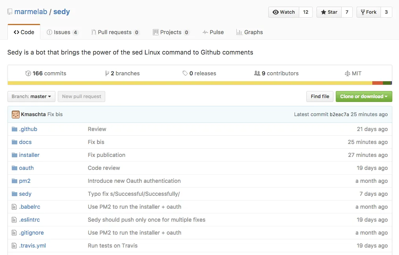Viewport: 399px width, 255px height.
Task: Fork the sedy repository
Action: (x=369, y=12)
